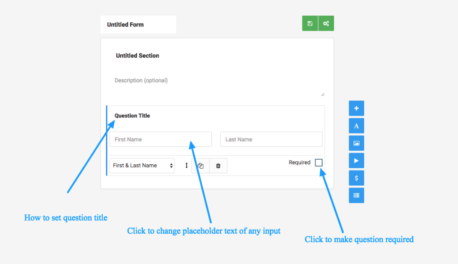The width and height of the screenshot is (458, 264).
Task: Edit the Question Title text
Action: coord(132,116)
